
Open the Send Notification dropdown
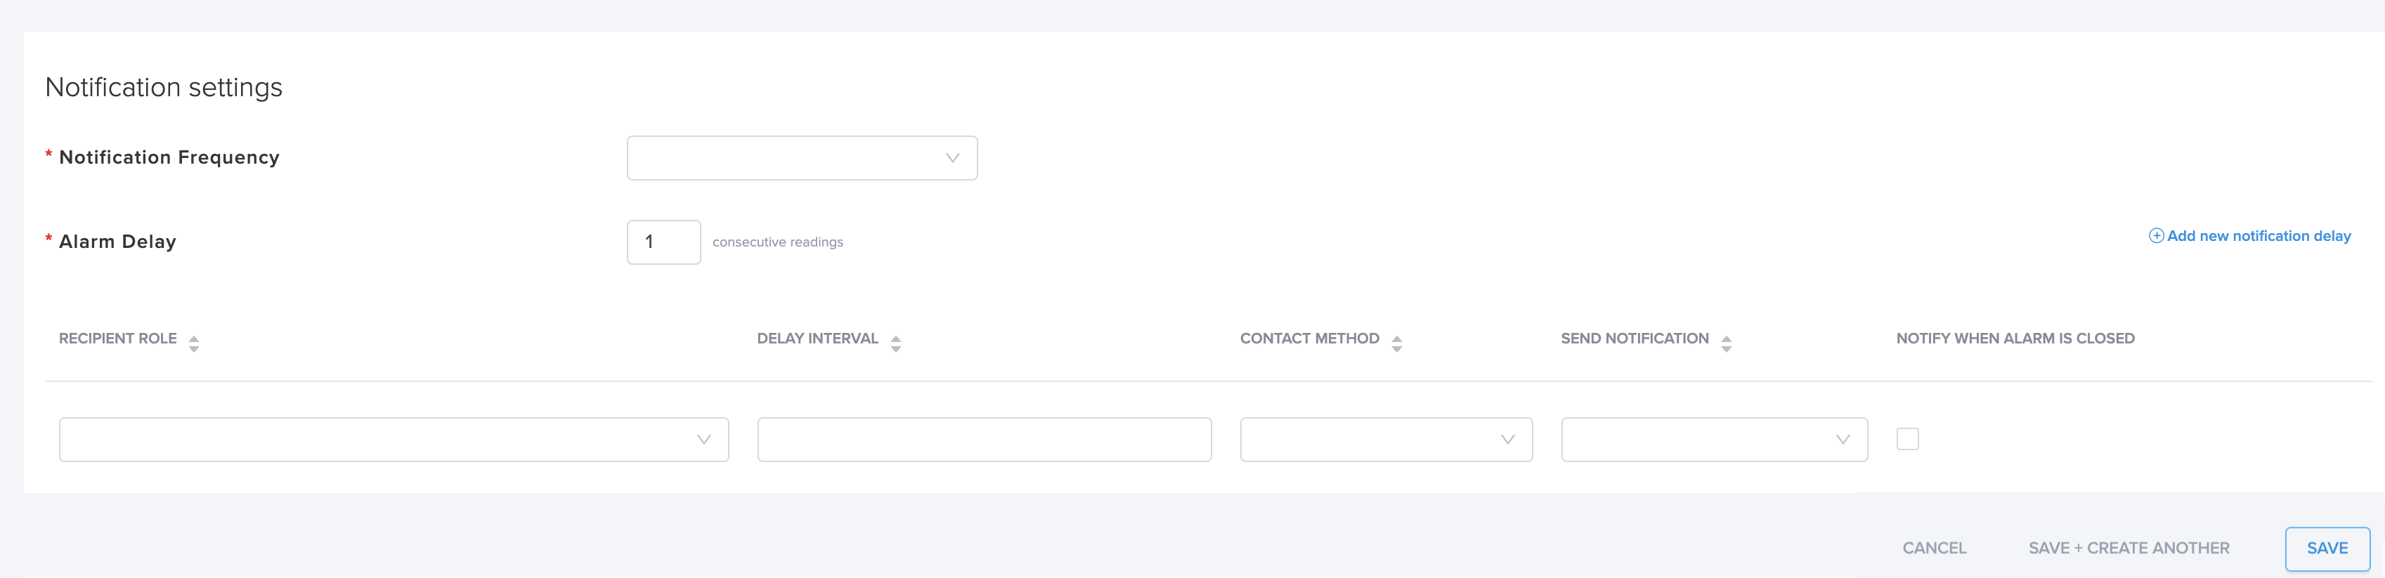coord(1713,439)
